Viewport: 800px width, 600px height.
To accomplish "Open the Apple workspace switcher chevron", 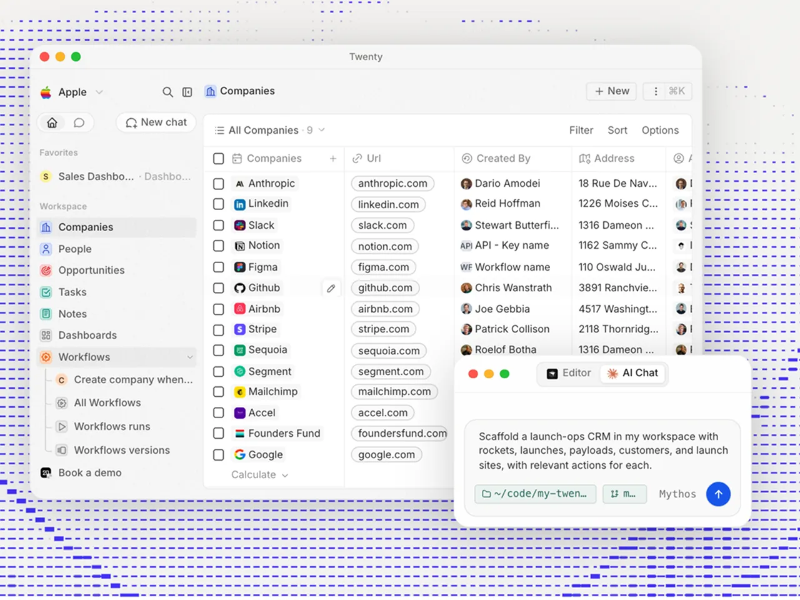I will 99,92.
